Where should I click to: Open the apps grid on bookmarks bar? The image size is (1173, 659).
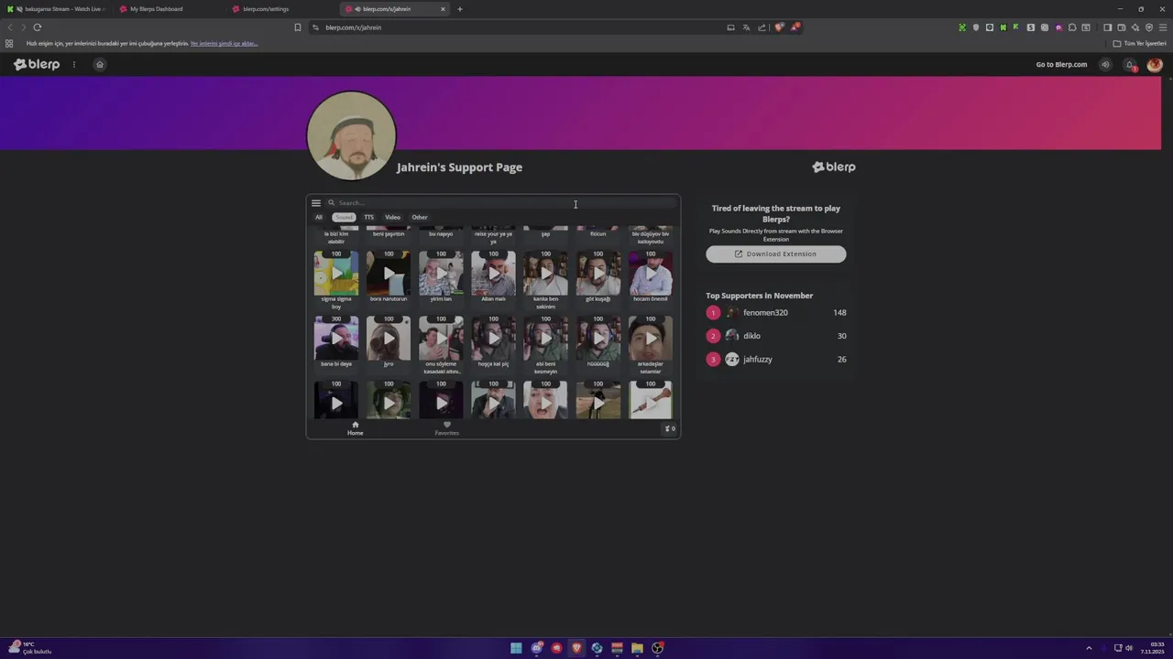pyautogui.click(x=9, y=43)
